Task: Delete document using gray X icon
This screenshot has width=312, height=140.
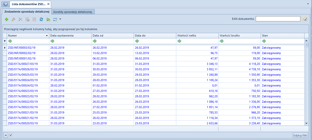Action: point(20,19)
